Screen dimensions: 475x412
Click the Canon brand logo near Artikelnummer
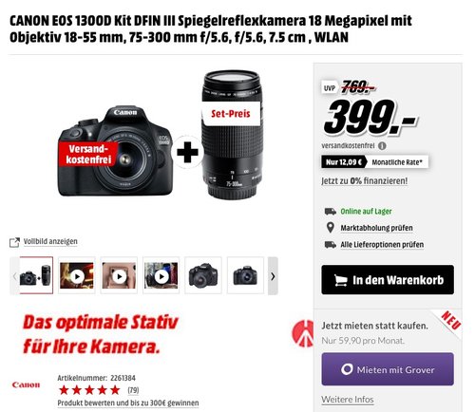click(26, 384)
